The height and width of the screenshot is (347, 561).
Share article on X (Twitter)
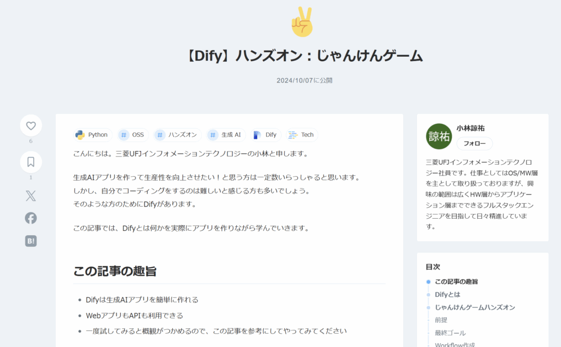coord(31,196)
